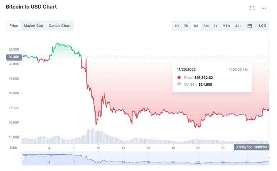Switch to the Price tab

click(x=14, y=26)
